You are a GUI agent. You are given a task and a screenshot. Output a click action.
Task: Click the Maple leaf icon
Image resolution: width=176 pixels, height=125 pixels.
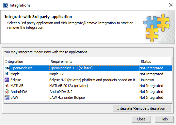coord(7,74)
